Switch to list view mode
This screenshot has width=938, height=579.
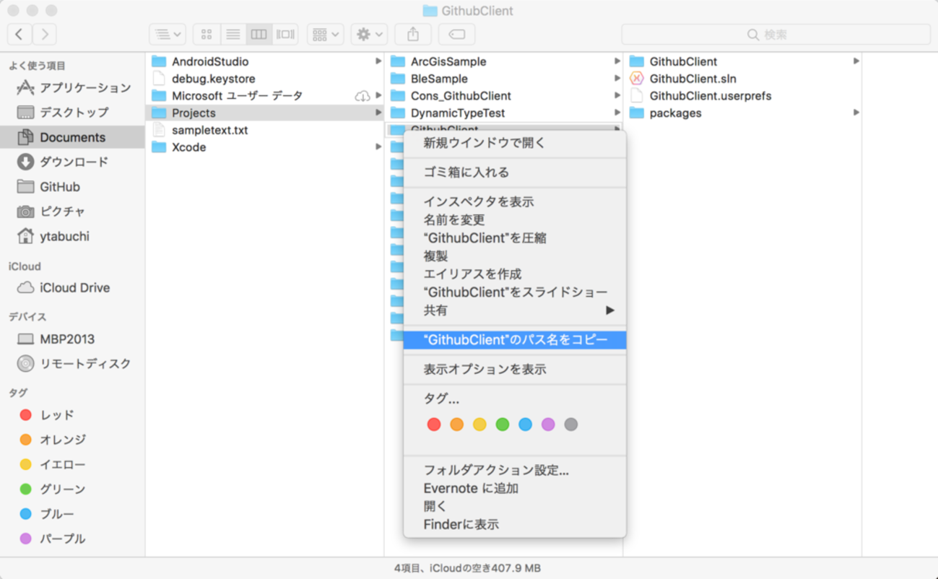click(x=233, y=34)
